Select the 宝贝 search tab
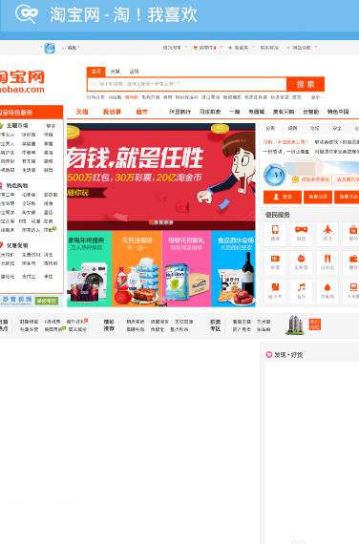This screenshot has width=359, height=544. (x=95, y=72)
